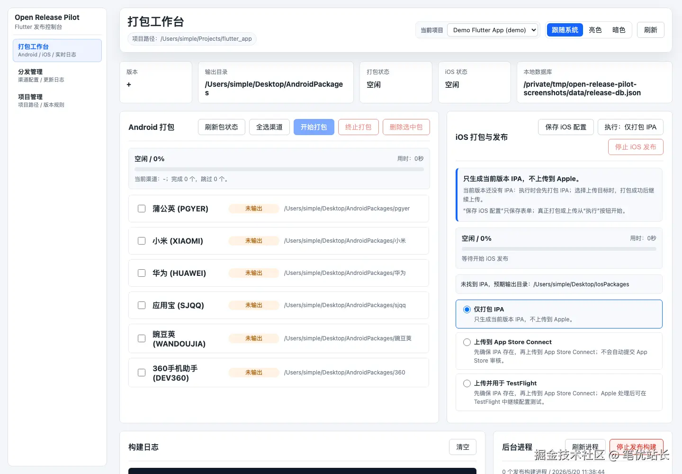Click the 停止 iOS 发布 button
Image resolution: width=682 pixels, height=474 pixels.
click(636, 147)
